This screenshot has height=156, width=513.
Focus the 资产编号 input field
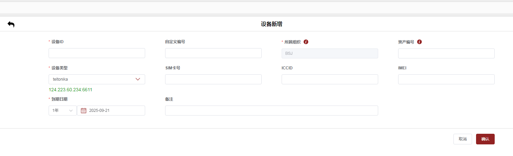446,53
